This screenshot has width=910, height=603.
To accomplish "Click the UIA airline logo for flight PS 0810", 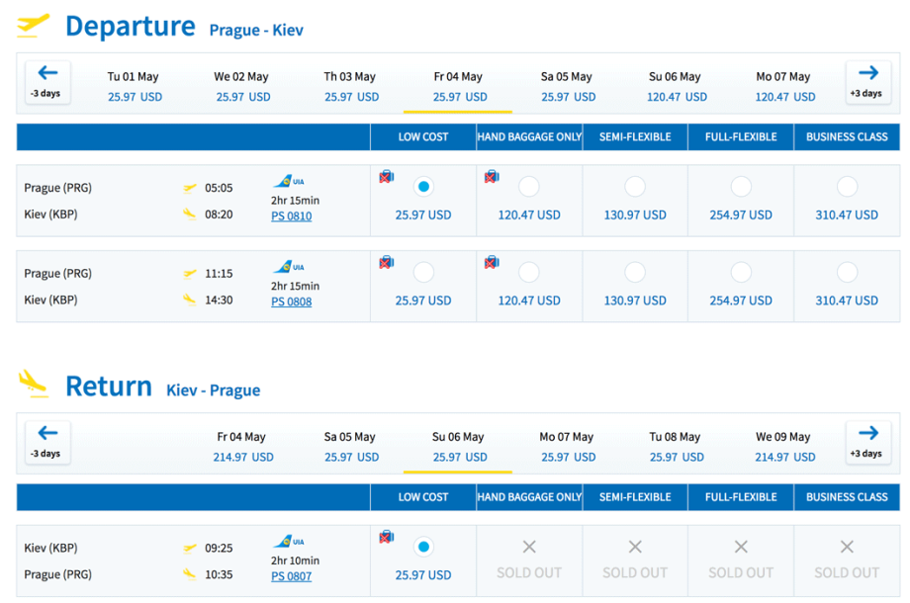I will pyautogui.click(x=288, y=181).
